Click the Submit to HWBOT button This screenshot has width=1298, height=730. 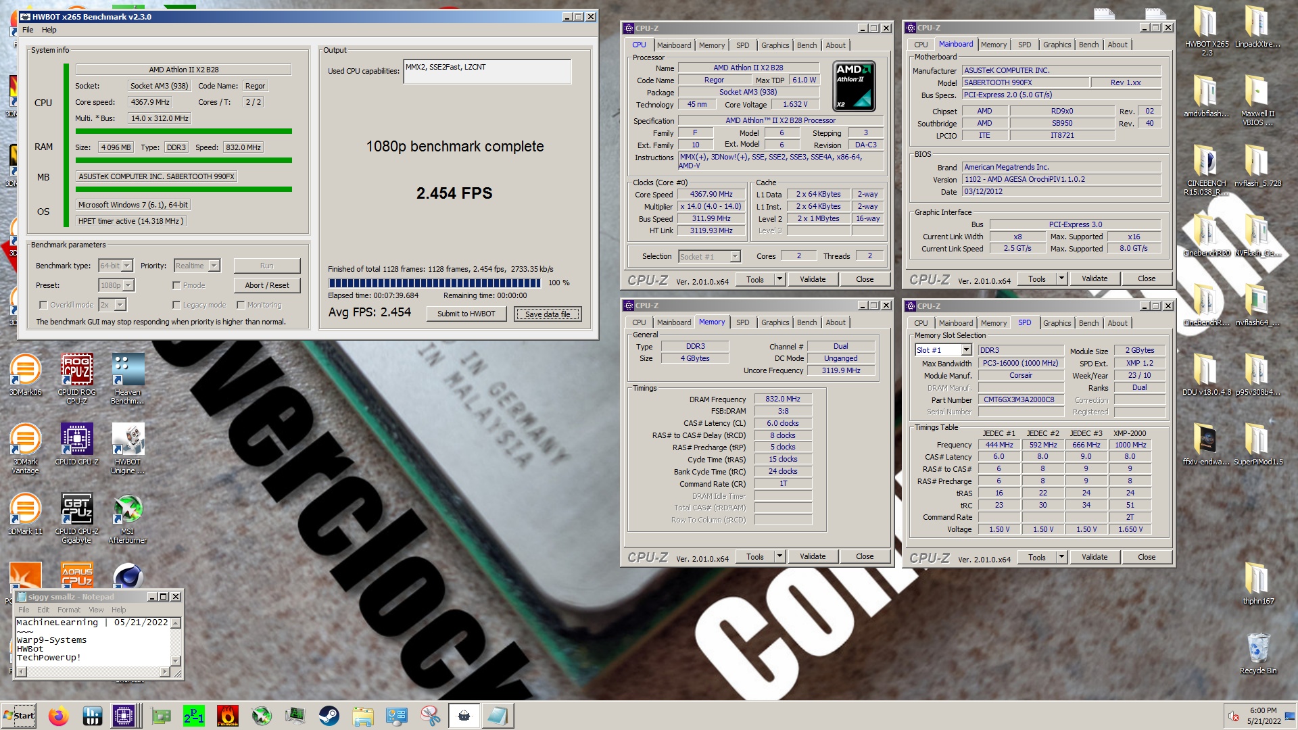click(466, 314)
